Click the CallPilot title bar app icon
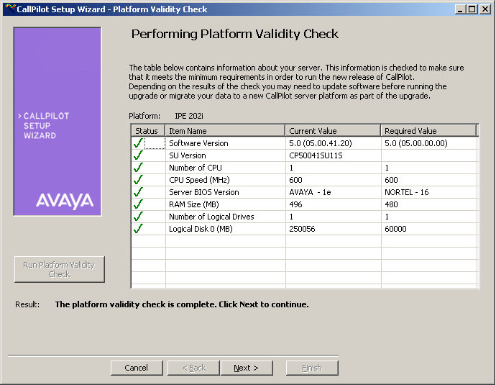 tap(11, 9)
